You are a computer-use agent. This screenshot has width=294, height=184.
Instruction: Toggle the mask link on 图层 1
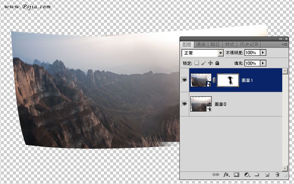[x=214, y=80]
